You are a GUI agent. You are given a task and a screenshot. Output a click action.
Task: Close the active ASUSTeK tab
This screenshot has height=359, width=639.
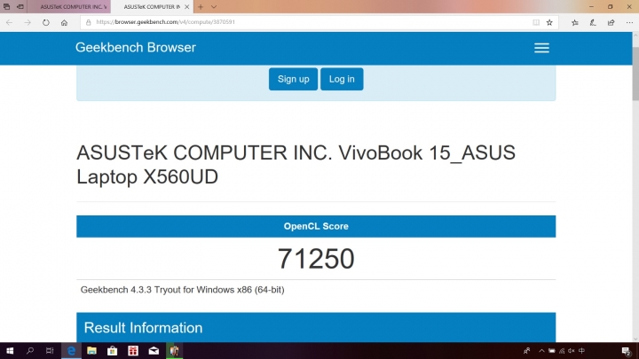(x=187, y=7)
